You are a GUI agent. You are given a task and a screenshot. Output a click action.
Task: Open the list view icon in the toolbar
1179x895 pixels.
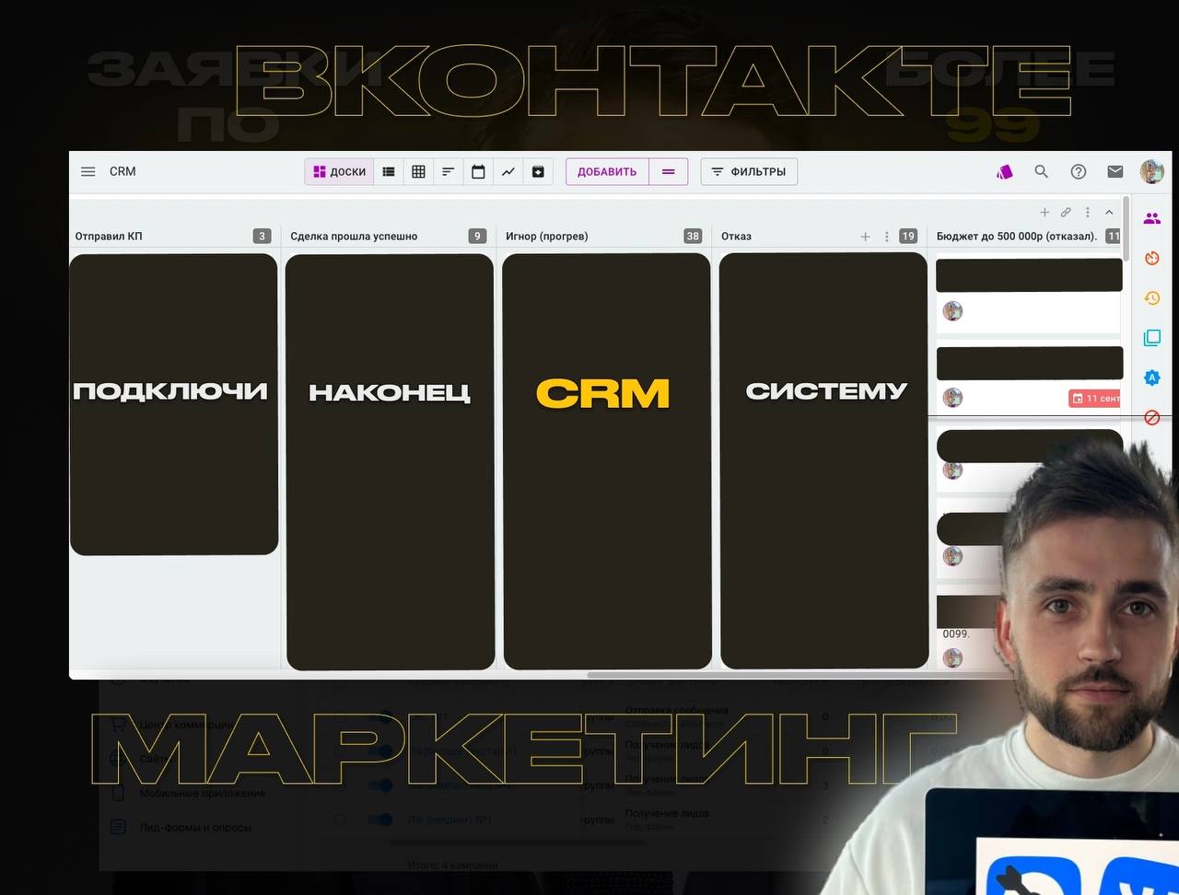click(x=388, y=171)
